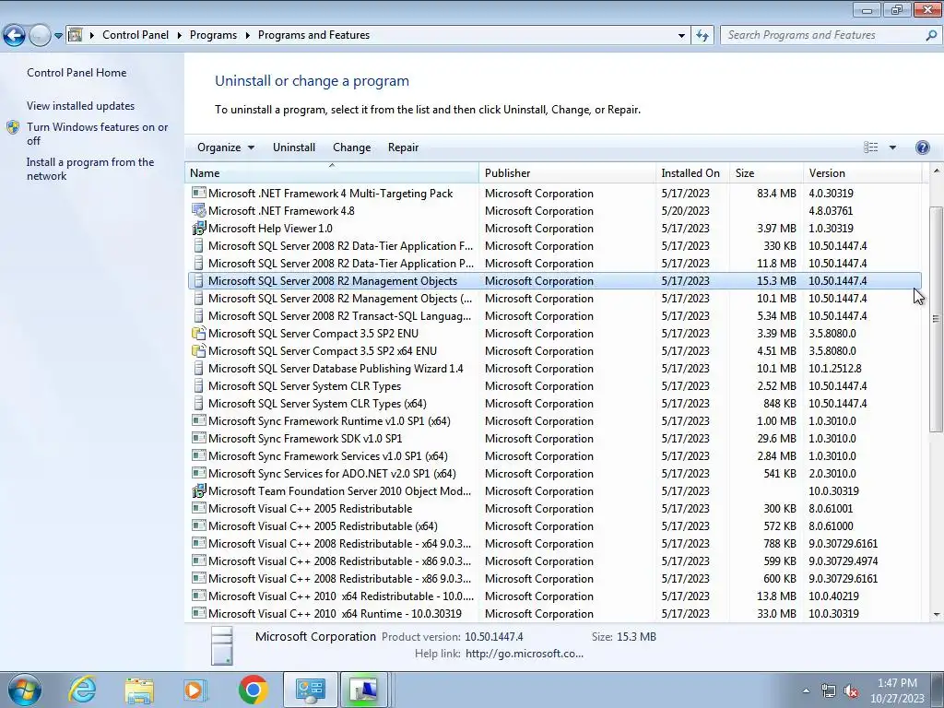Image resolution: width=944 pixels, height=708 pixels.
Task: Click the list scroll up arrow
Action: (x=936, y=171)
